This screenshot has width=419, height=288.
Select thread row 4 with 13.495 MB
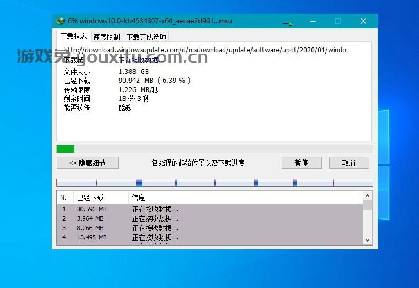click(x=209, y=237)
